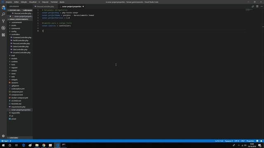Screen dimensions: 264x148
Task: Collapse the SEMAD_GERENCIAMENTO folder section
Action: 20,19
